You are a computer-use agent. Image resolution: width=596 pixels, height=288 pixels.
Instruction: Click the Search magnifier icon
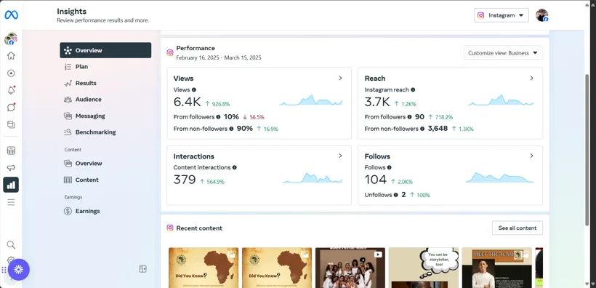pyautogui.click(x=11, y=244)
